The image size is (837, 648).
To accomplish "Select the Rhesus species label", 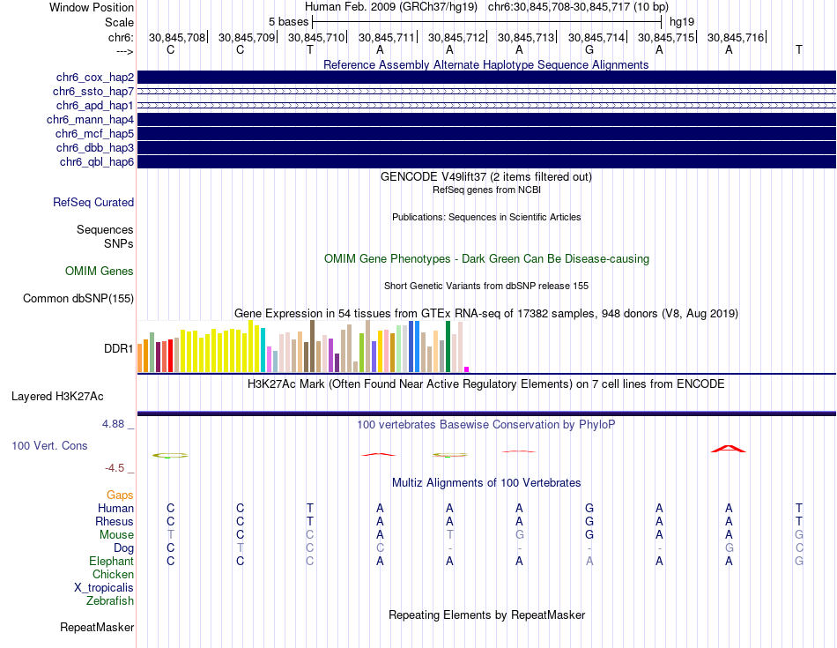I will click(x=115, y=521).
